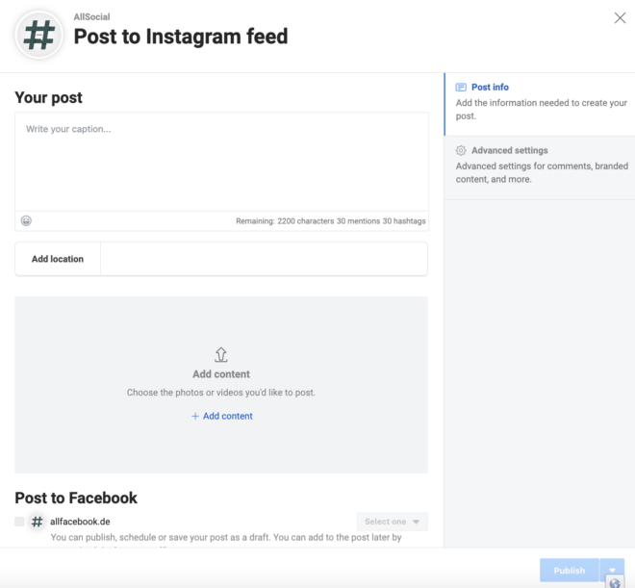This screenshot has height=588, width=635.
Task: Click the gray Add content drop area
Action: tap(221, 385)
